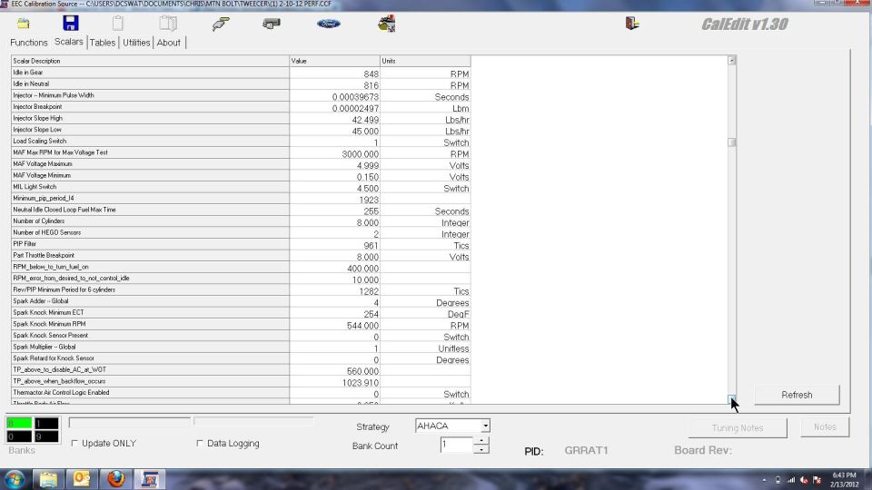Enable the Data Logging checkbox
872x490 pixels.
tap(200, 444)
